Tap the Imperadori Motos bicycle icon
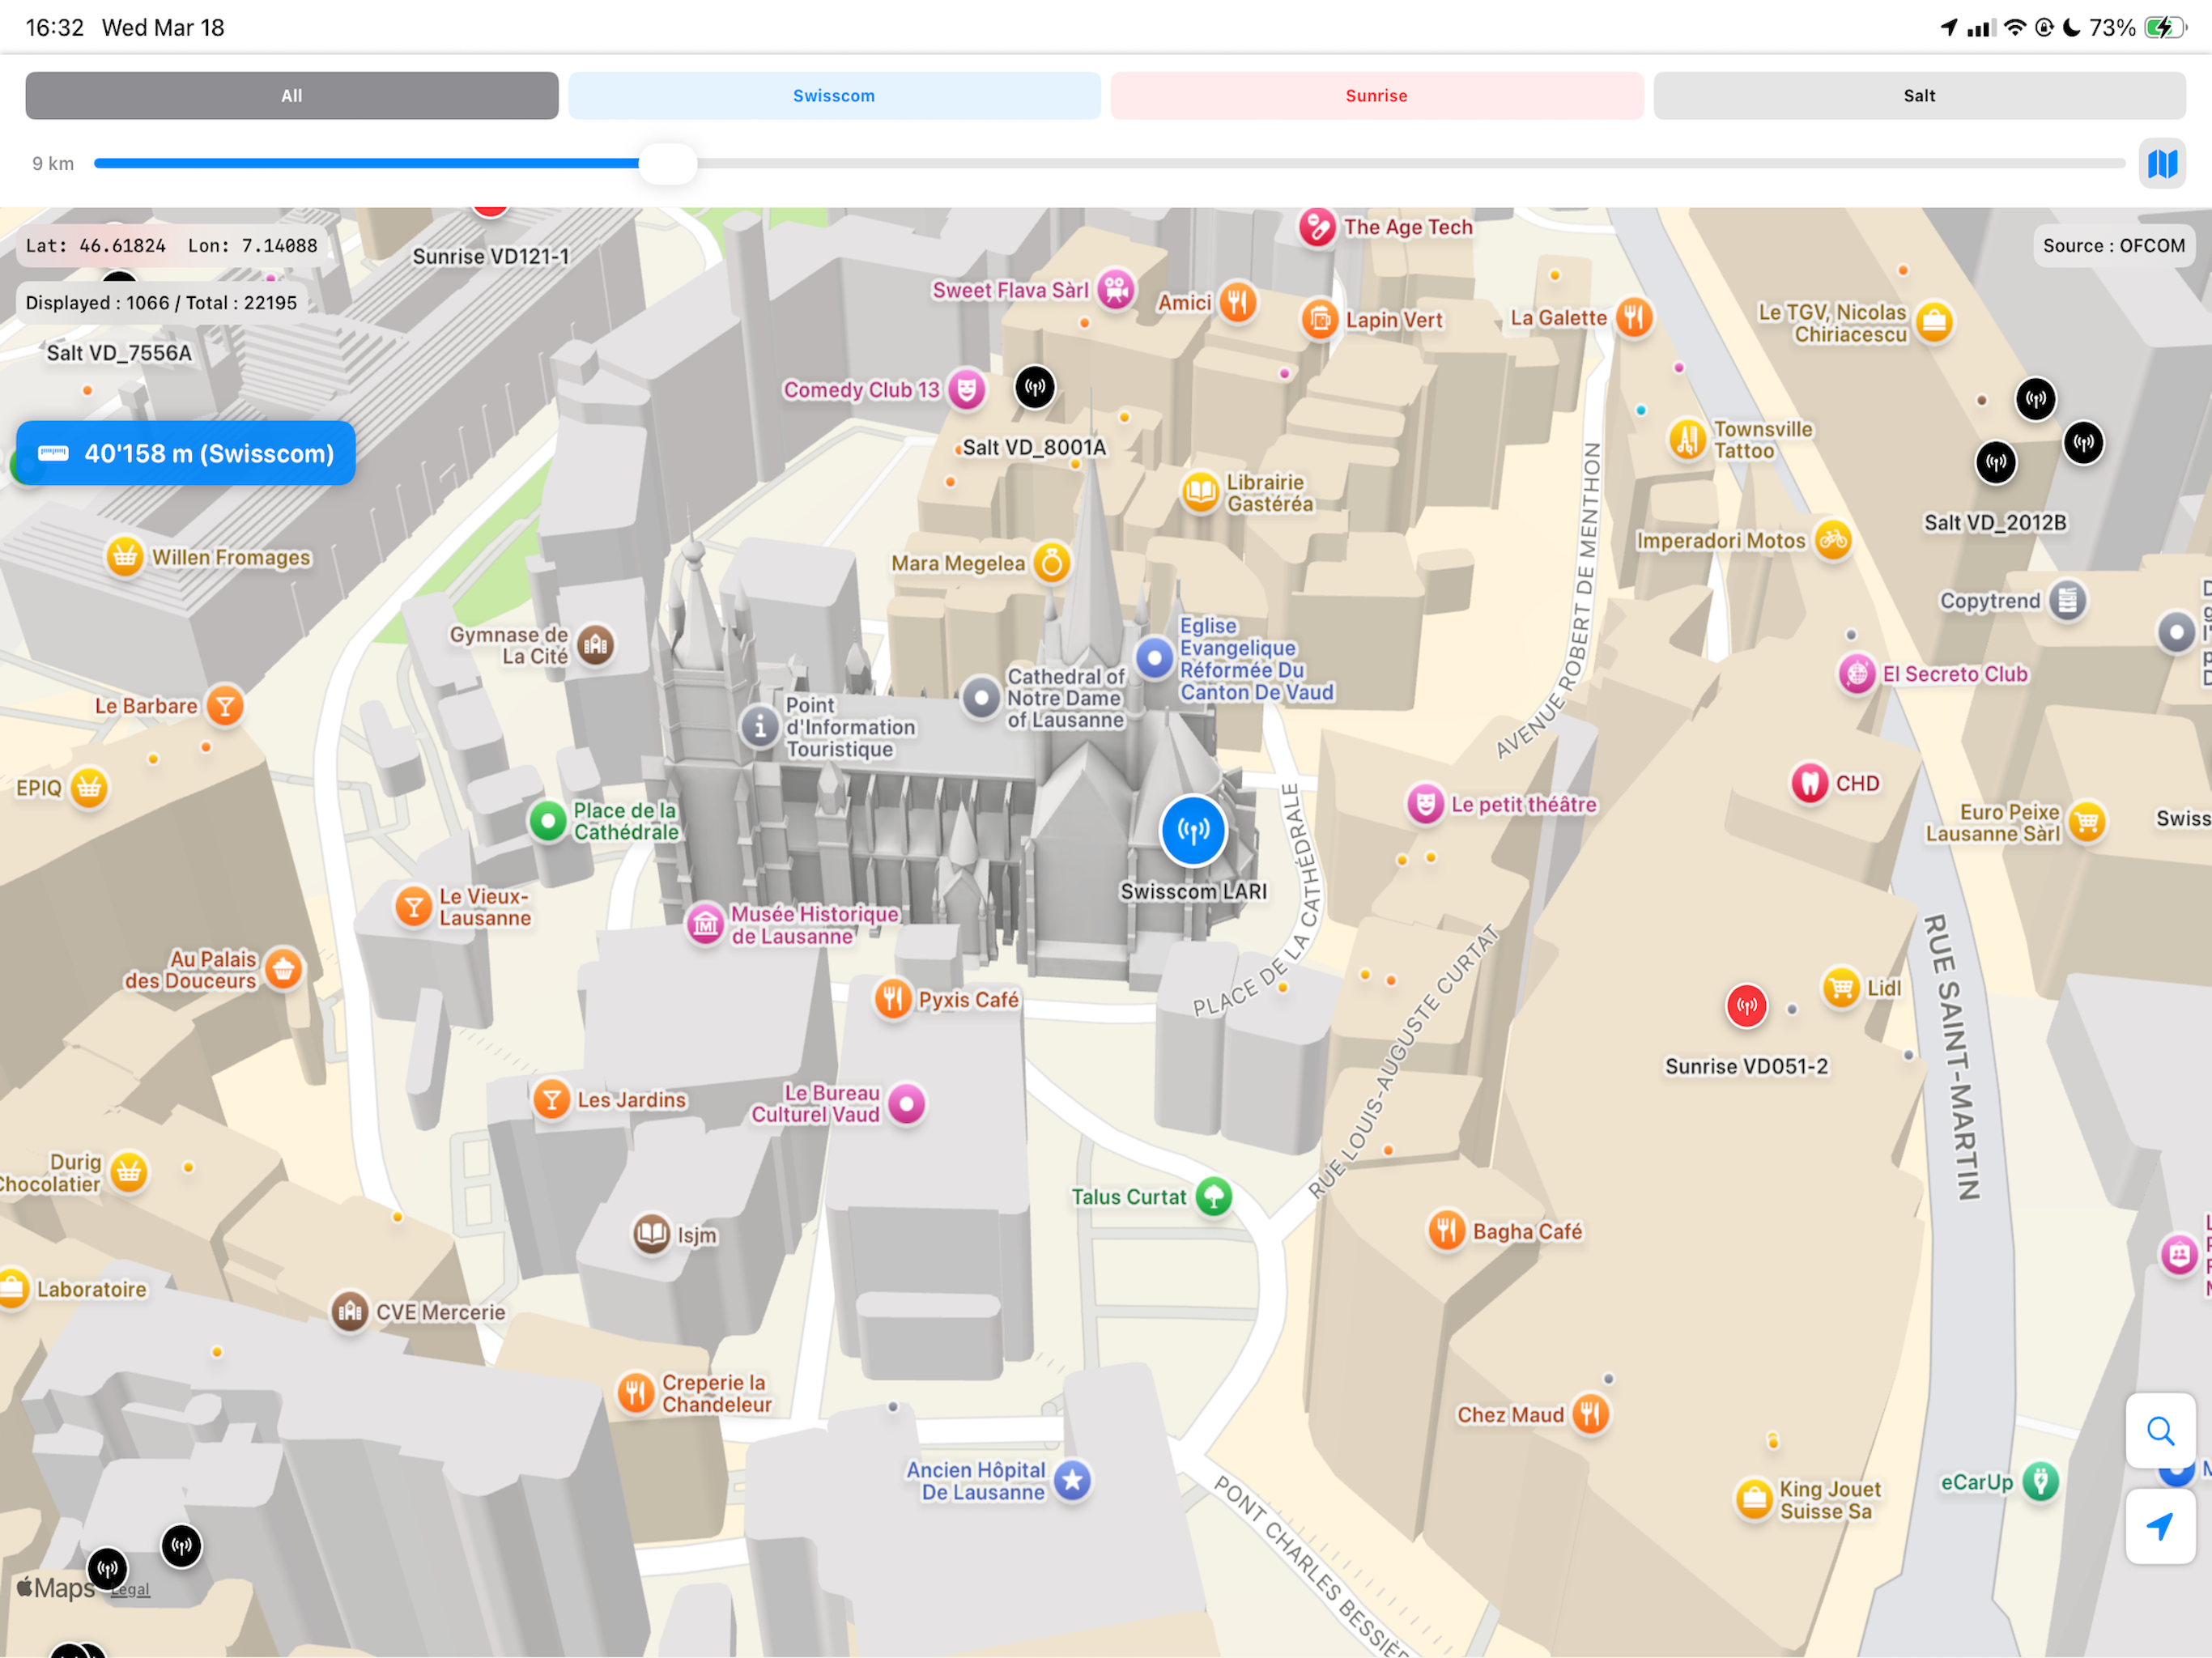Screen dimensions: 2212x1658 click(1832, 540)
